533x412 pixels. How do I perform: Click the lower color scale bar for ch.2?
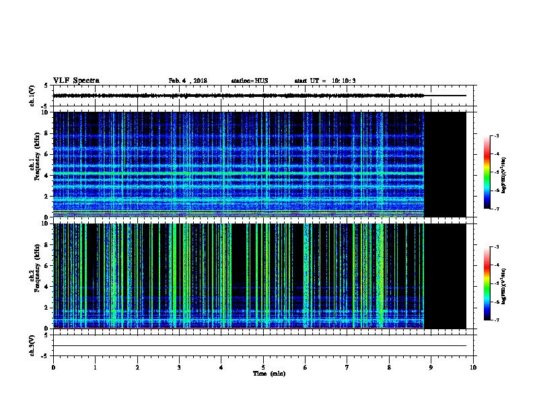tap(487, 283)
